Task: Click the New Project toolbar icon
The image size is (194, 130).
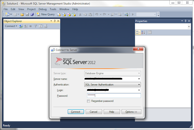Action: [7, 15]
